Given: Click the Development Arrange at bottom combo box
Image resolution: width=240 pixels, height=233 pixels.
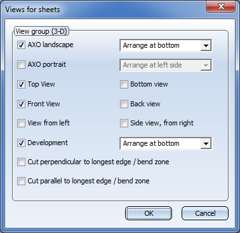Looking at the screenshot, I should [x=166, y=143].
